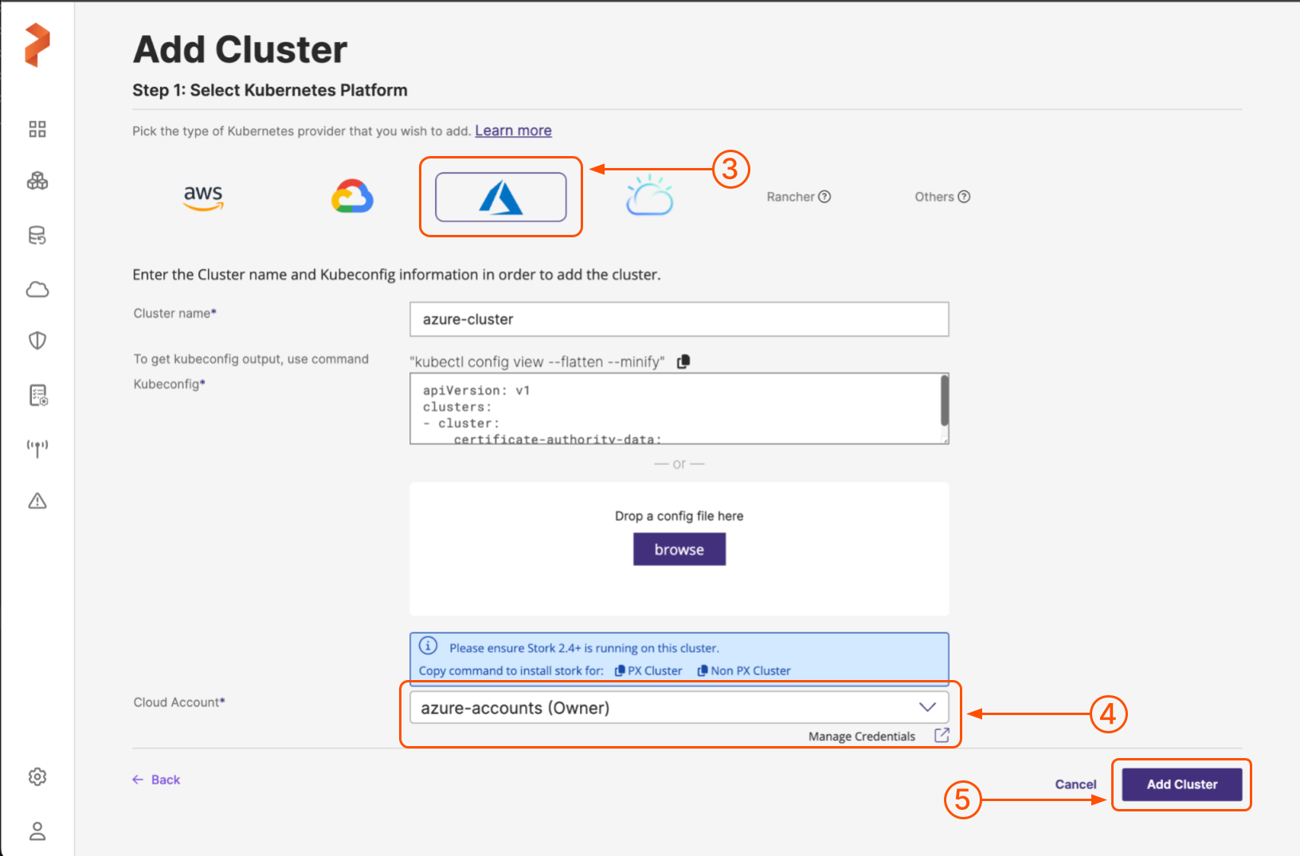The image size is (1300, 856).
Task: Open the dashboard grid icon in sidebar
Action: (x=37, y=129)
